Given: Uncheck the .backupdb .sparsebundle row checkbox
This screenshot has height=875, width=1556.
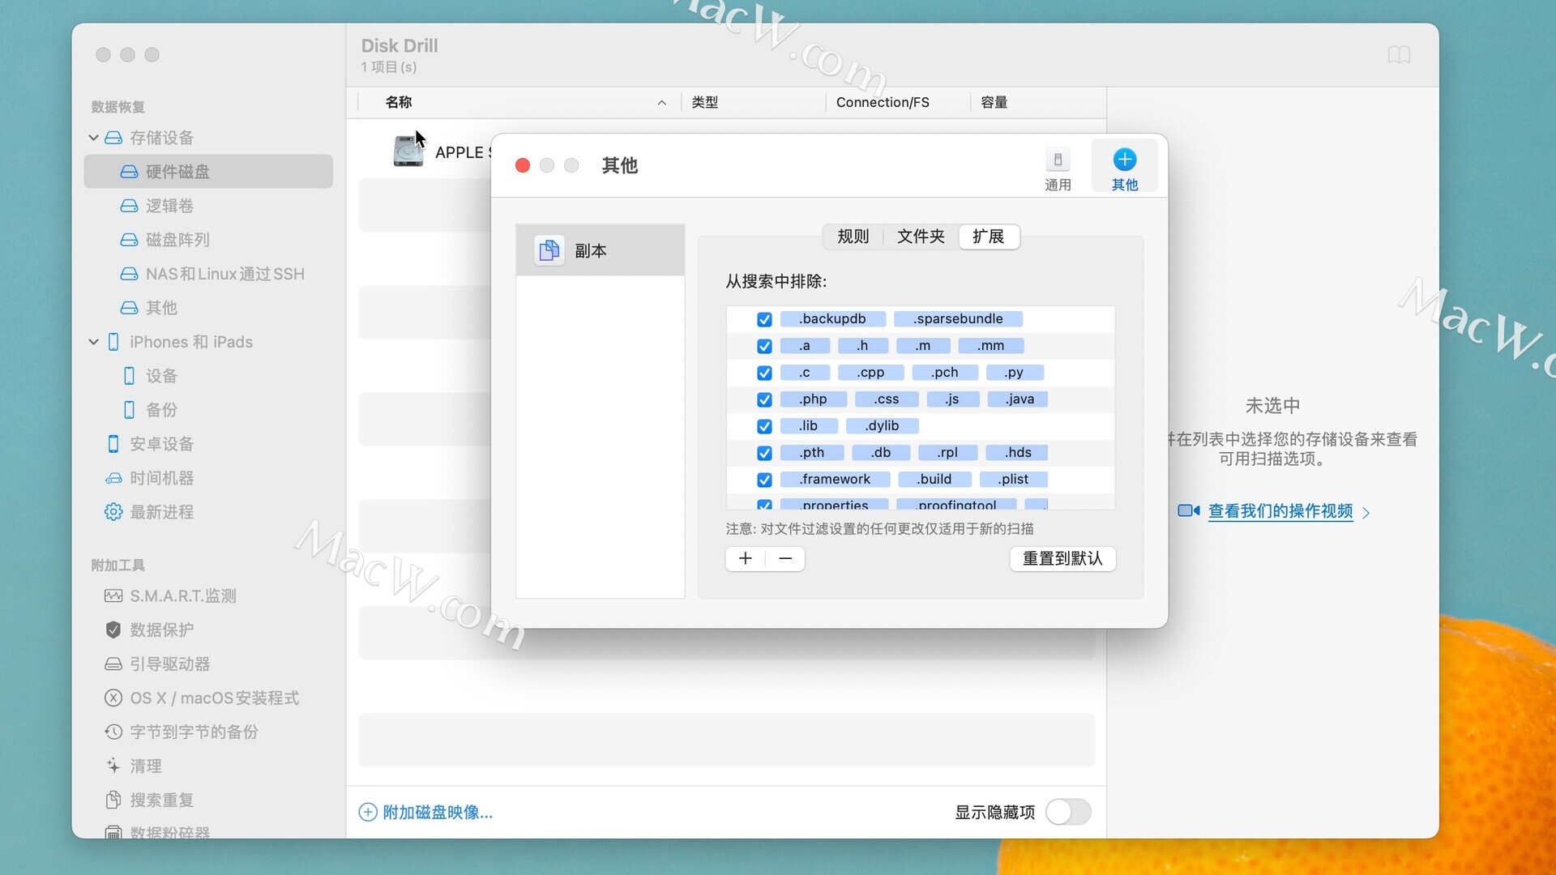Looking at the screenshot, I should (x=764, y=319).
